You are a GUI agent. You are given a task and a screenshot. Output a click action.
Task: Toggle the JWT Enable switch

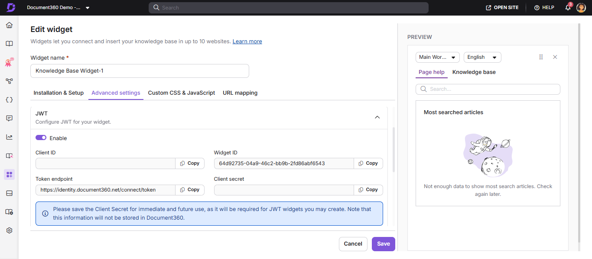[x=41, y=138]
